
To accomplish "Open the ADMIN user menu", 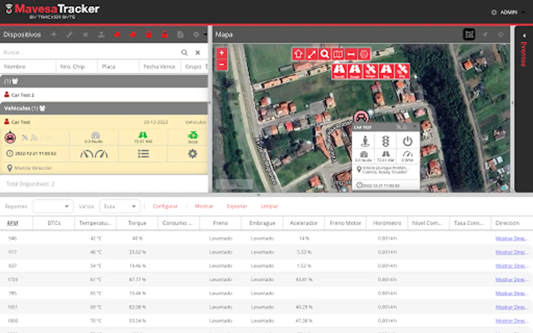I will click(509, 12).
